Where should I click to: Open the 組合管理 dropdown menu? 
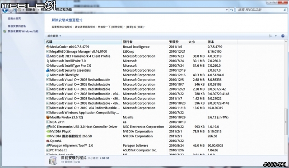click(54, 36)
